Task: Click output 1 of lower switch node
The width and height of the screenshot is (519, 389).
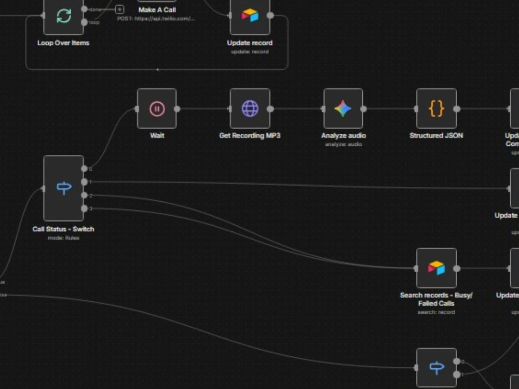Action: point(457,374)
